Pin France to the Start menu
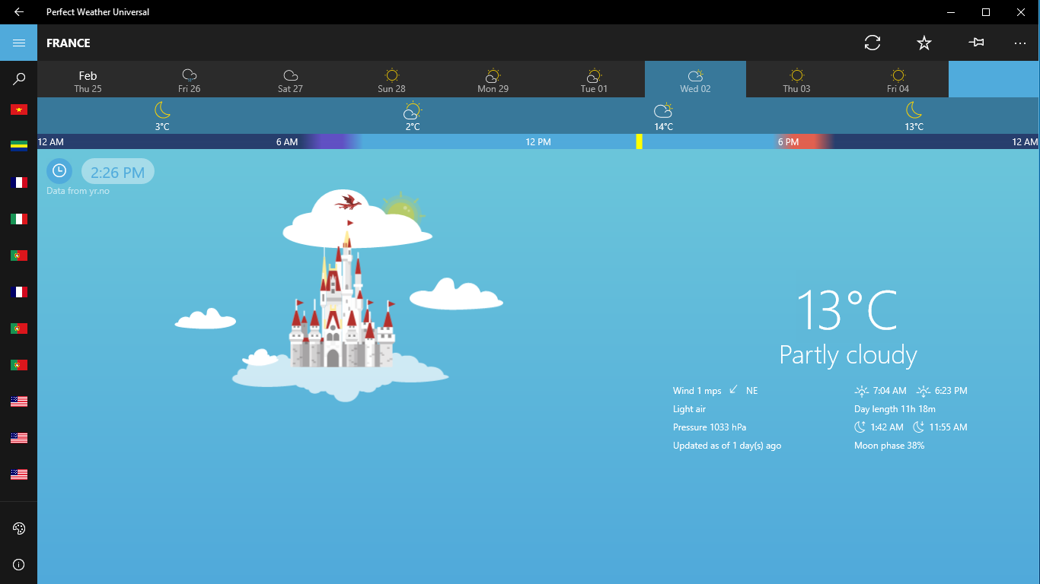Screen dimensions: 1040x584 [975, 43]
